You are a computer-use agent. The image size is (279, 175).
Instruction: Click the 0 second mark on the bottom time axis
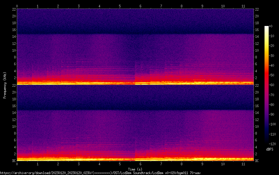click(17, 164)
